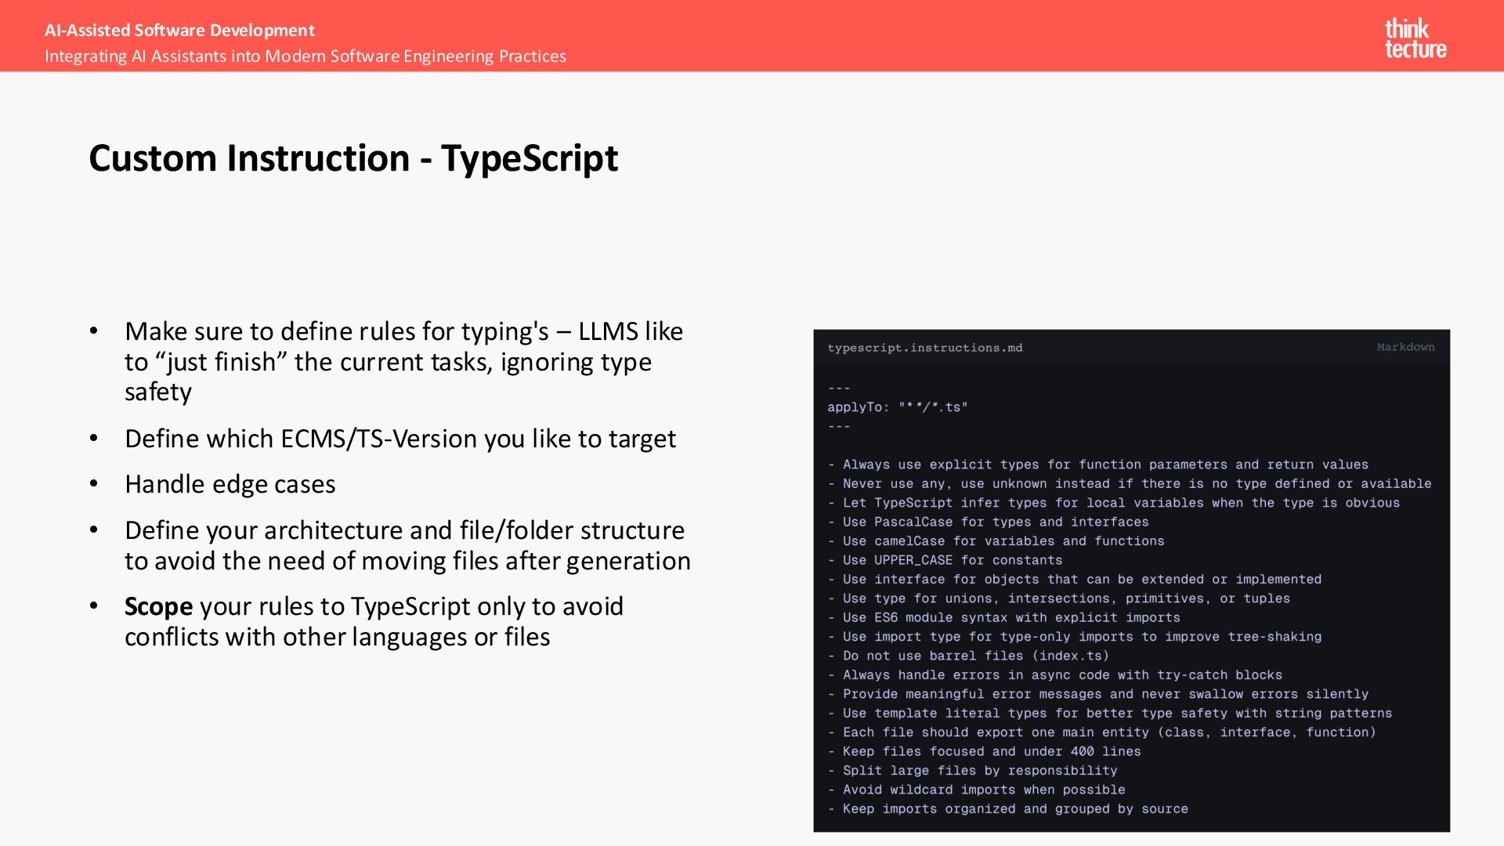The height and width of the screenshot is (846, 1504).
Task: Click the bullet about defining typing rules
Action: click(x=403, y=361)
